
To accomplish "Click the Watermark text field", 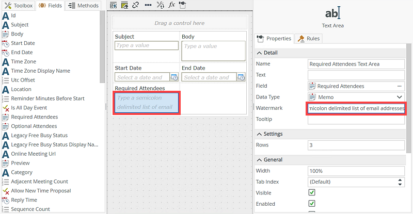I will coord(355,108).
